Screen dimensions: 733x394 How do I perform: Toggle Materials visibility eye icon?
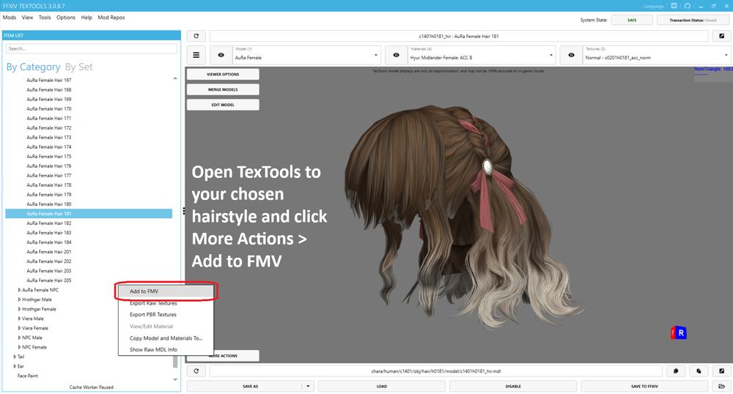[x=396, y=55]
